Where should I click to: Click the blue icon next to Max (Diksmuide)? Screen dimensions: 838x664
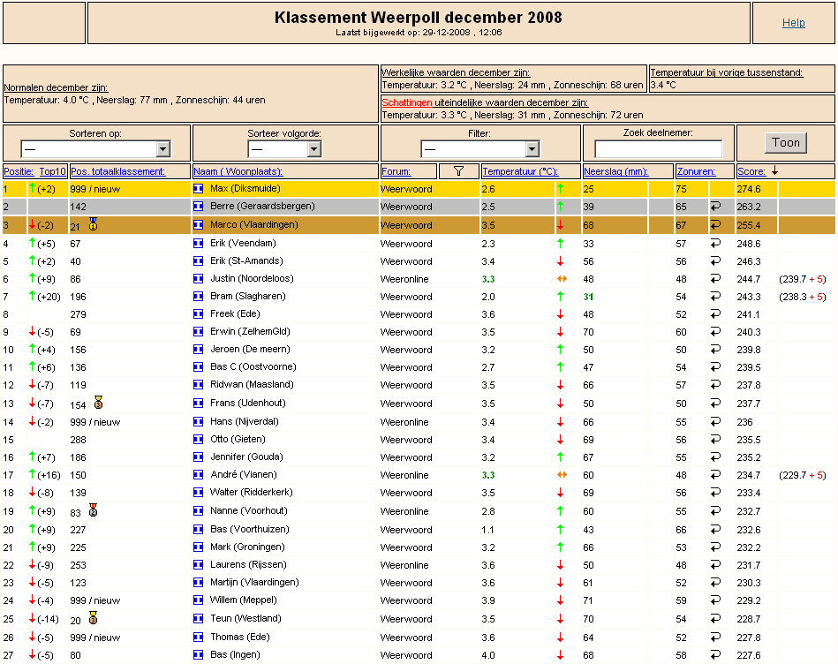point(198,189)
